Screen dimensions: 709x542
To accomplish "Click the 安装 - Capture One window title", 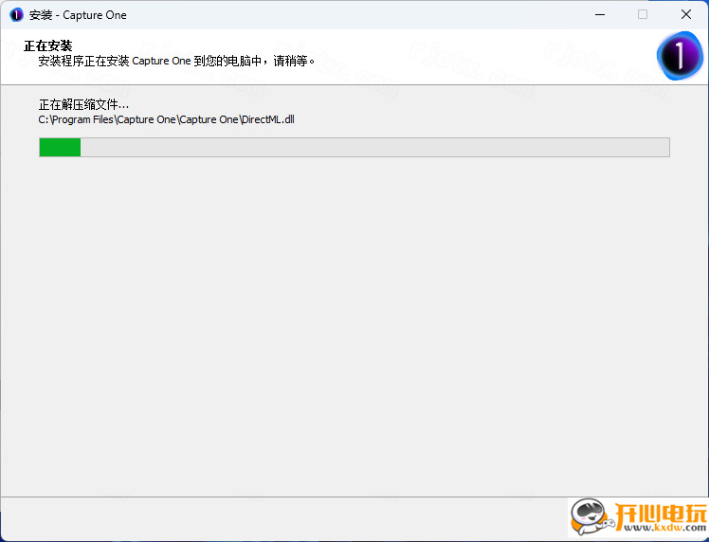I will (78, 15).
